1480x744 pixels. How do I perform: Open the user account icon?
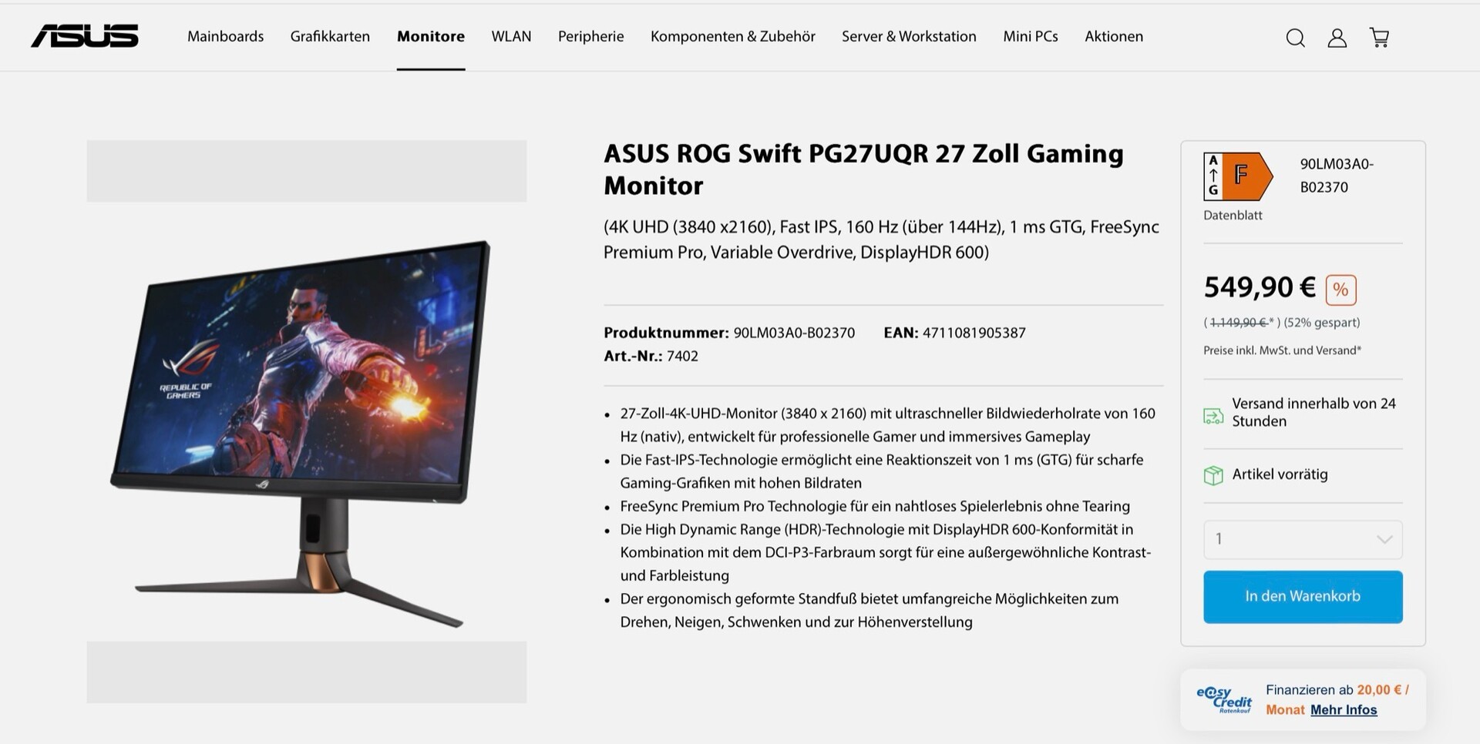coord(1337,38)
